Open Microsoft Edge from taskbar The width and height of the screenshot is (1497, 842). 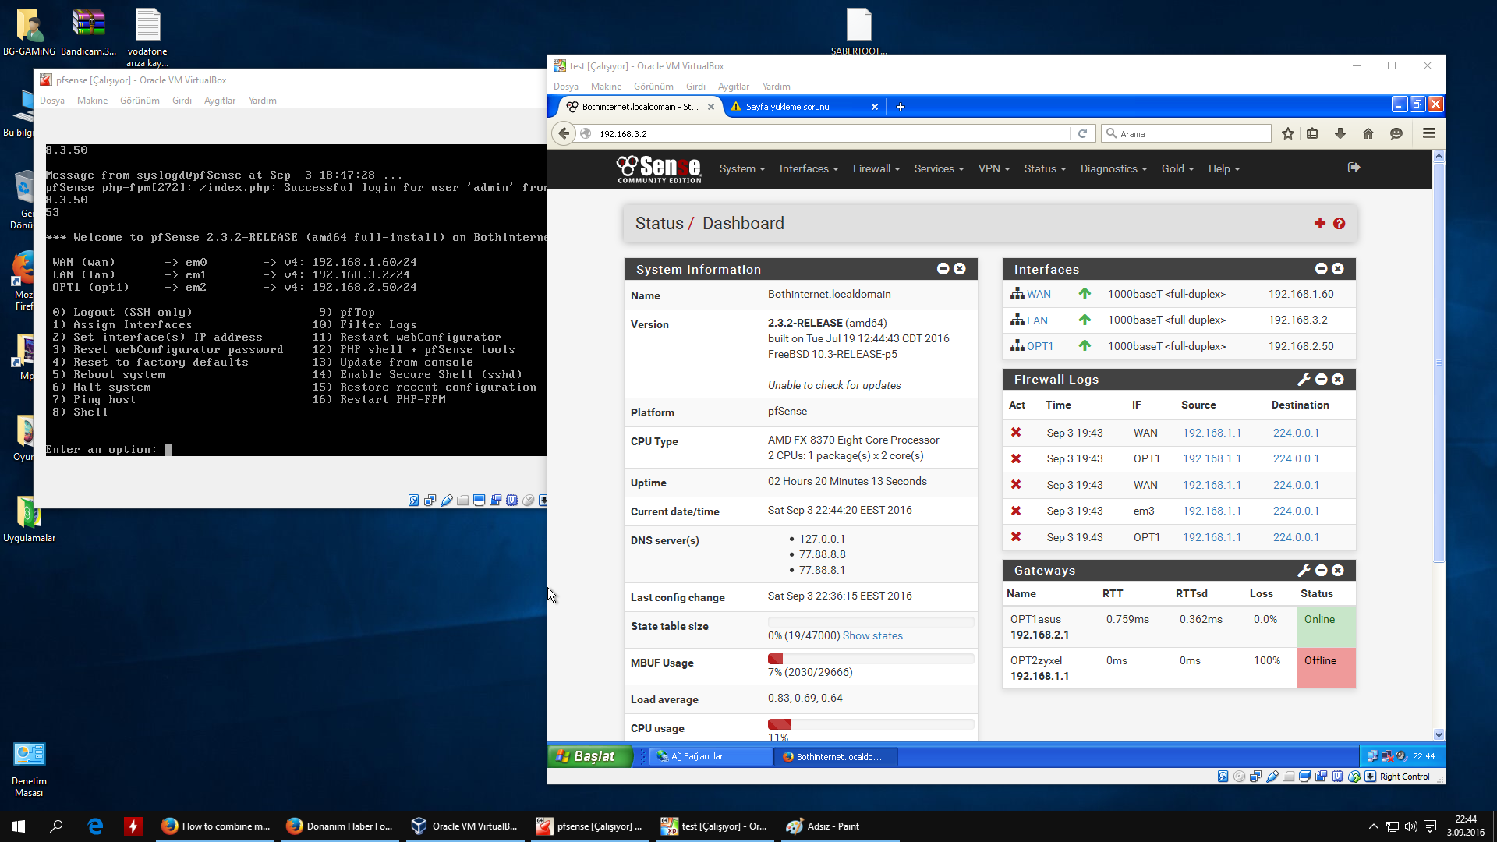point(95,826)
